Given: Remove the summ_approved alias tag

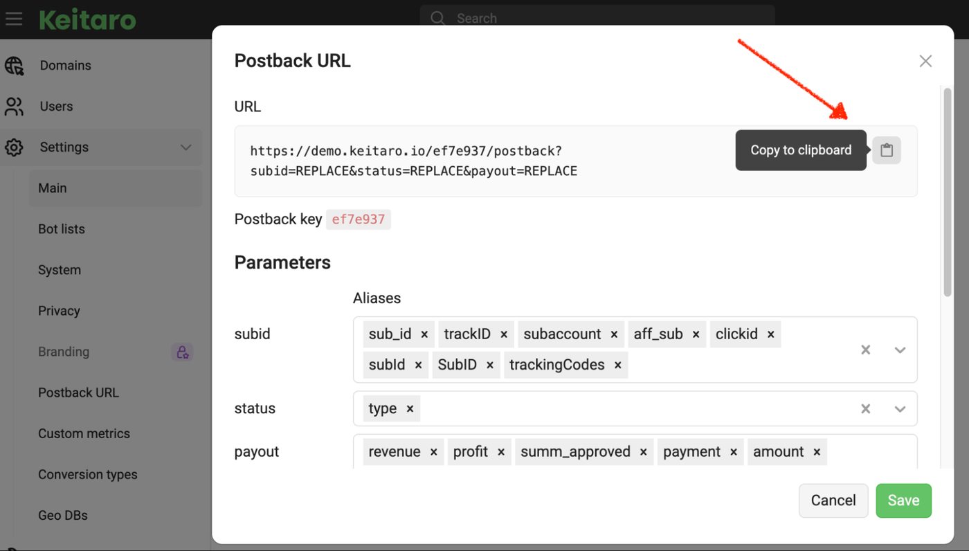Looking at the screenshot, I should coord(643,452).
